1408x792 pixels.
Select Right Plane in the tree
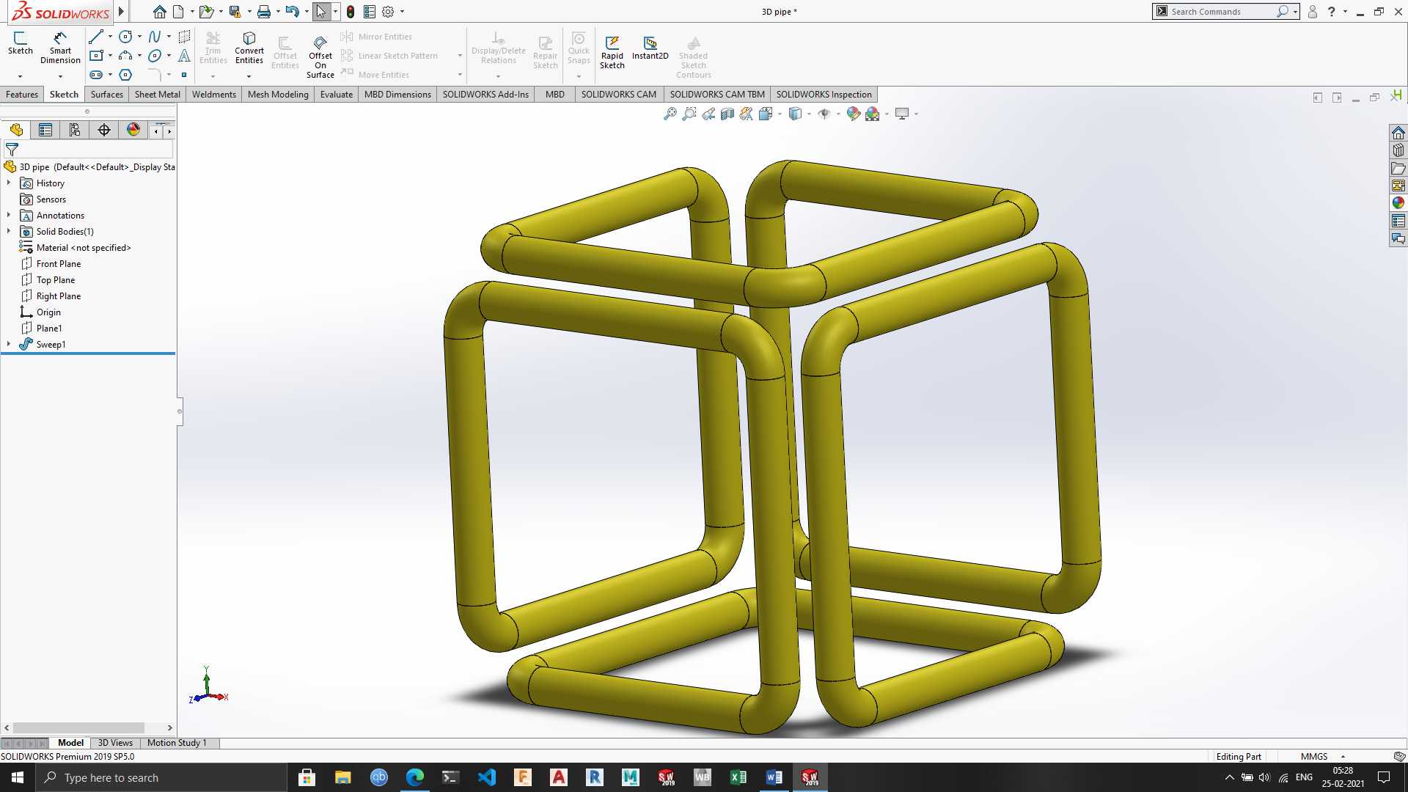pyautogui.click(x=59, y=296)
